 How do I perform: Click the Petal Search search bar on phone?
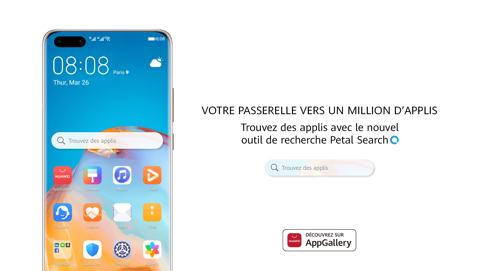point(108,141)
